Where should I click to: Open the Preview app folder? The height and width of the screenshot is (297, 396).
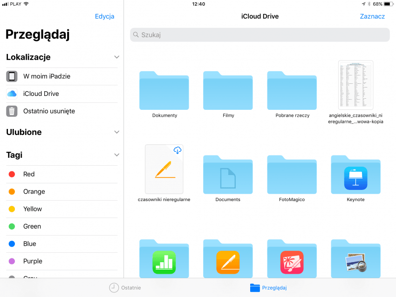355,259
